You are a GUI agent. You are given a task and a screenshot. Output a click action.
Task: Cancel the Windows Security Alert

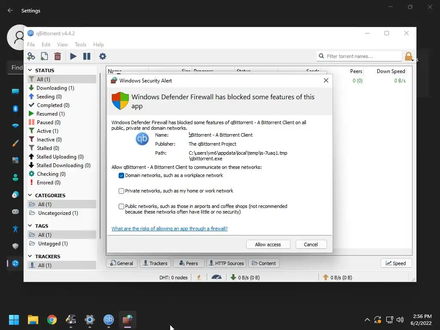click(311, 244)
